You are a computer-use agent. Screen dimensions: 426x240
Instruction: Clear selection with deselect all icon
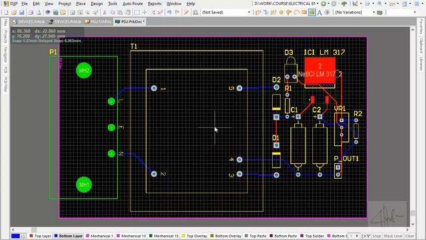tap(160, 12)
